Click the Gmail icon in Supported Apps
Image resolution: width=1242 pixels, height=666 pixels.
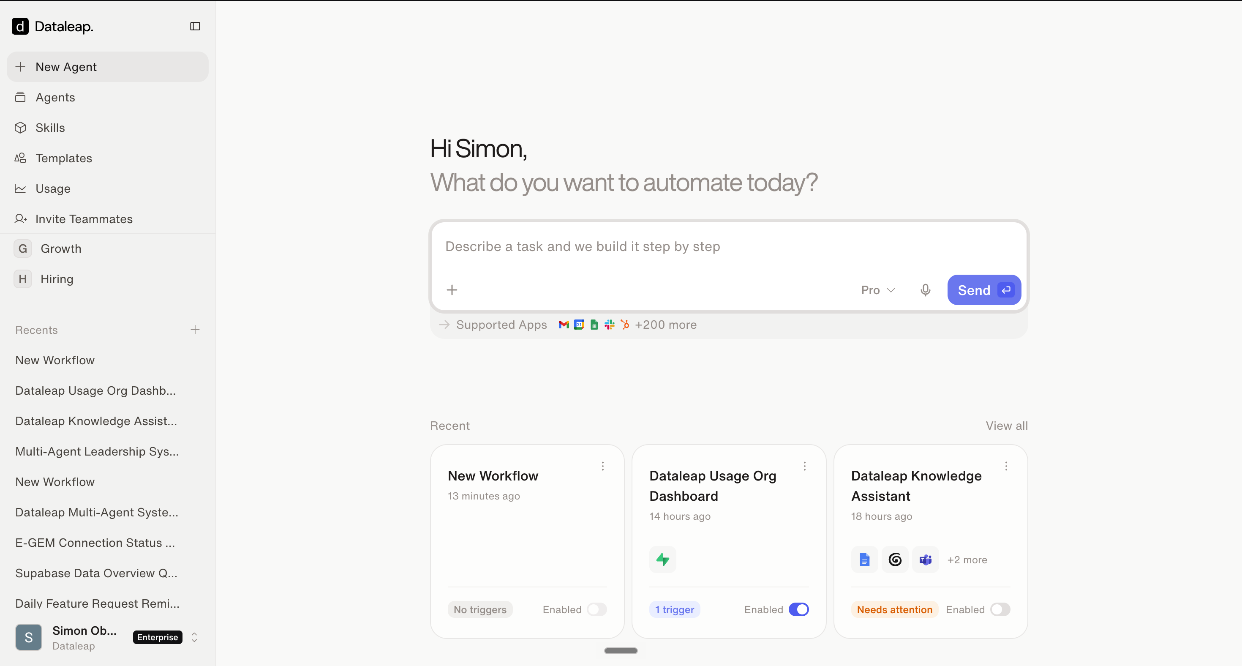(564, 325)
